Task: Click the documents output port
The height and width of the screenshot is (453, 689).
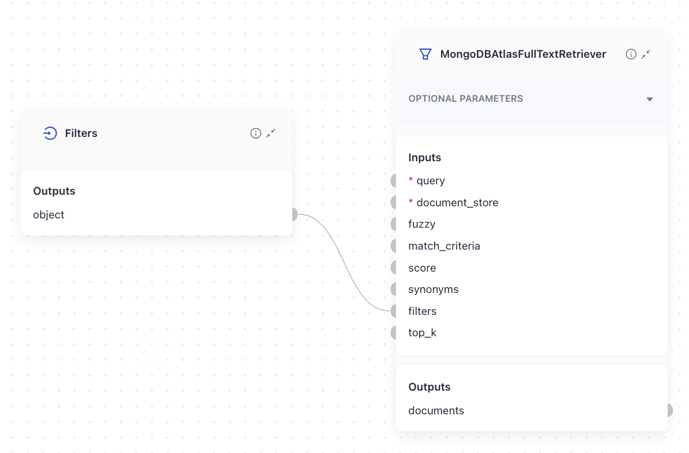Action: pos(670,410)
